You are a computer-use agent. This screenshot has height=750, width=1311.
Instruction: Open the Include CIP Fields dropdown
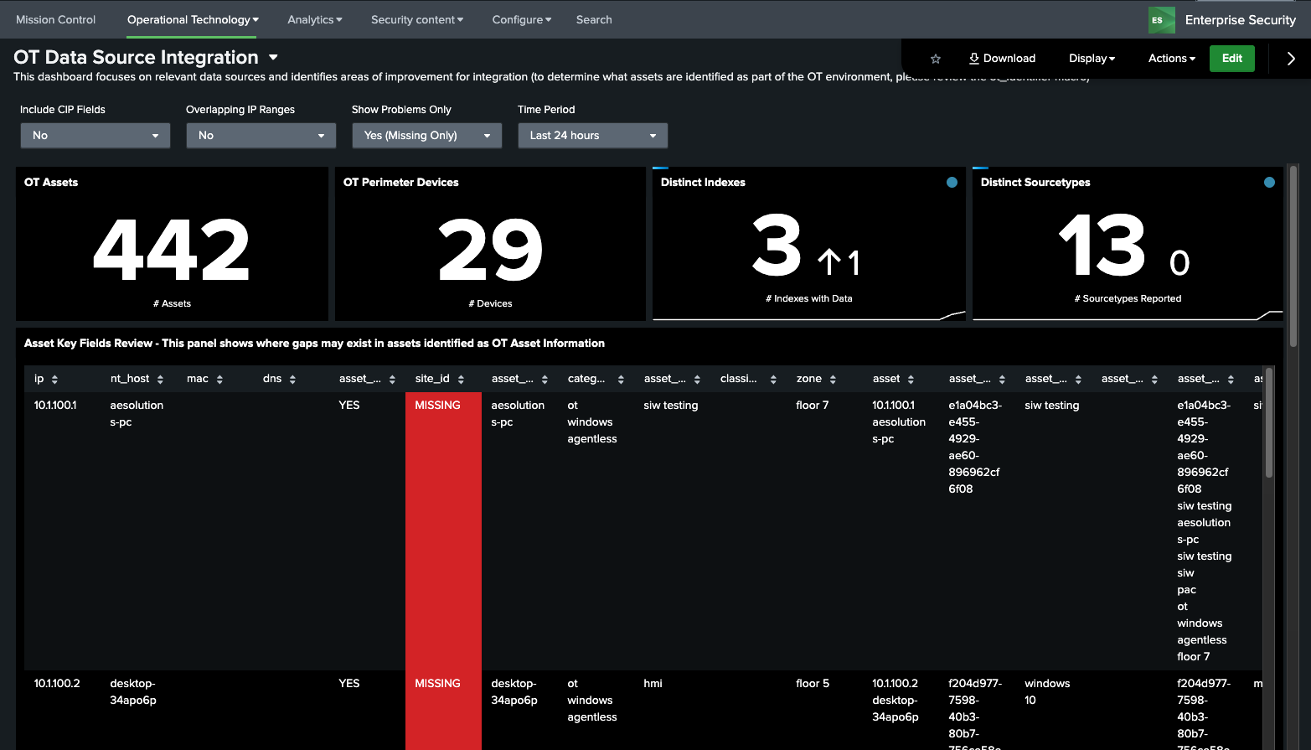(95, 136)
